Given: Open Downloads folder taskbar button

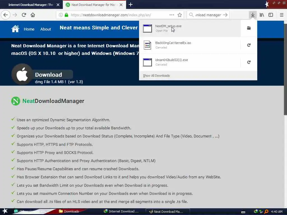Looking at the screenshot, I should pyautogui.click(x=69, y=211).
